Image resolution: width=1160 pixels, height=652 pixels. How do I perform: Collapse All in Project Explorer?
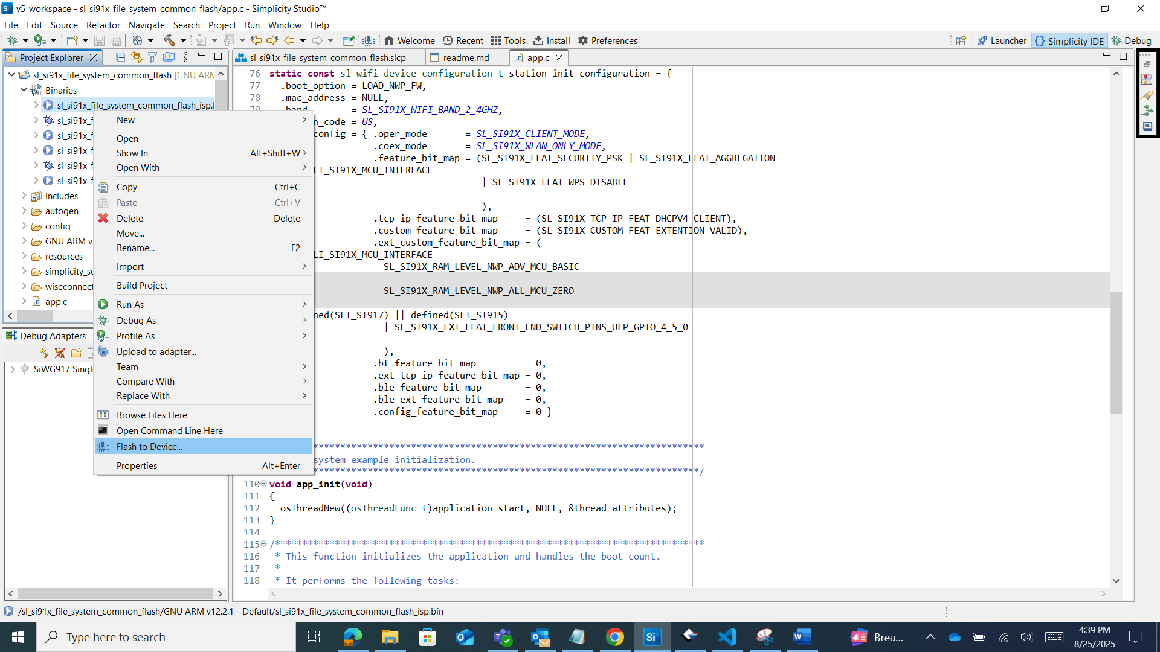(x=120, y=57)
